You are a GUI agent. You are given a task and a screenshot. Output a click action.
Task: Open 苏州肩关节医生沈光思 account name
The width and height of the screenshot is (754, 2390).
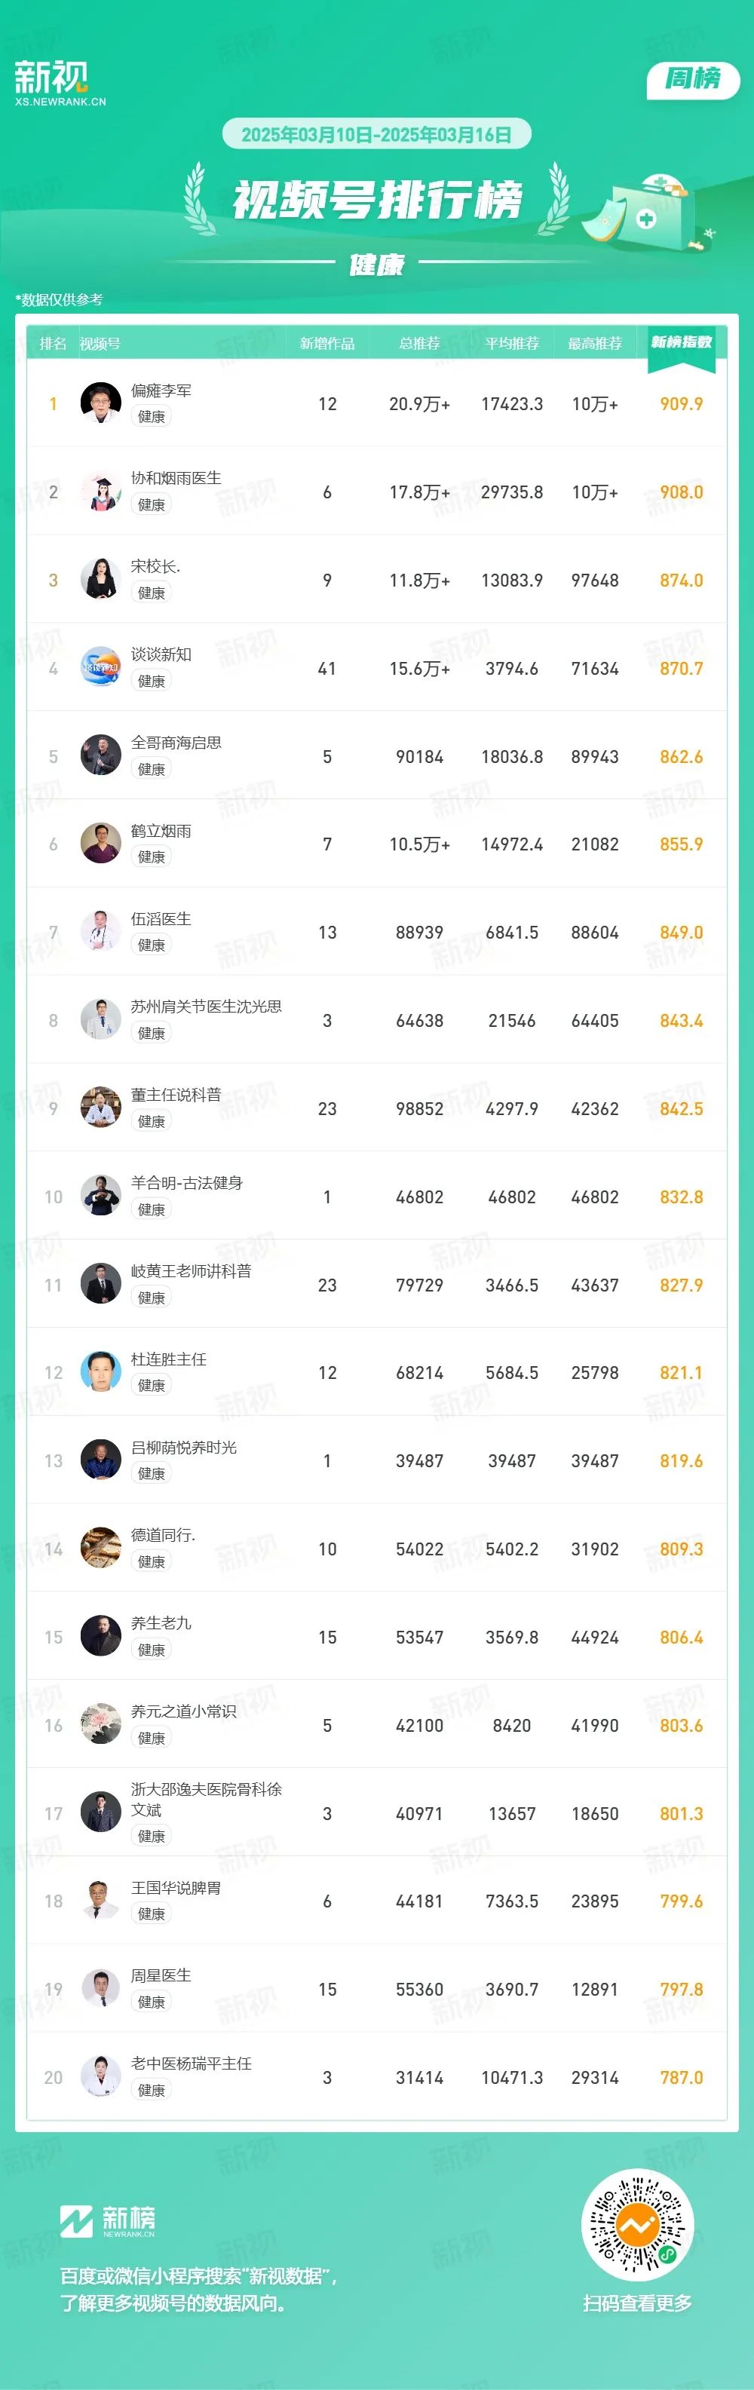(x=206, y=1007)
